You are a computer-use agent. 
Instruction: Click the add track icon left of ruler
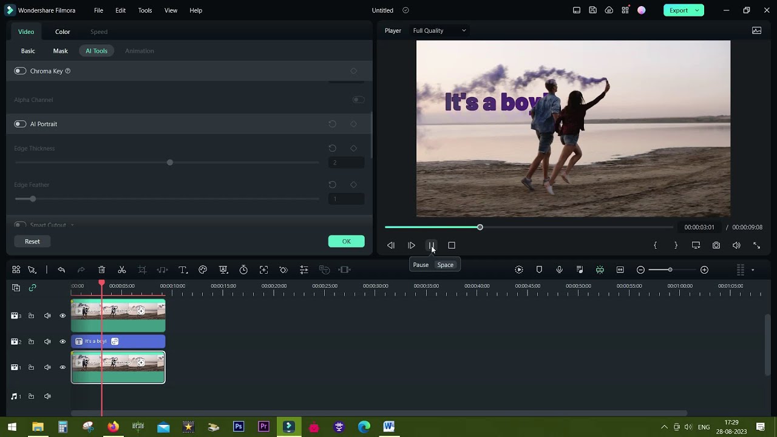pyautogui.click(x=16, y=288)
